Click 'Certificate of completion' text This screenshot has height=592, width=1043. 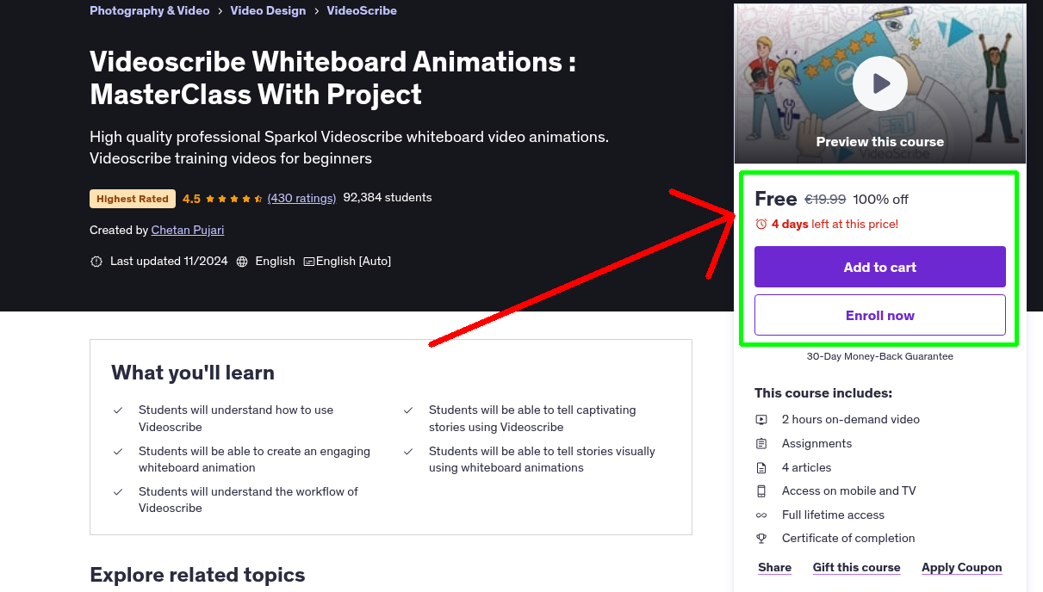coord(848,539)
